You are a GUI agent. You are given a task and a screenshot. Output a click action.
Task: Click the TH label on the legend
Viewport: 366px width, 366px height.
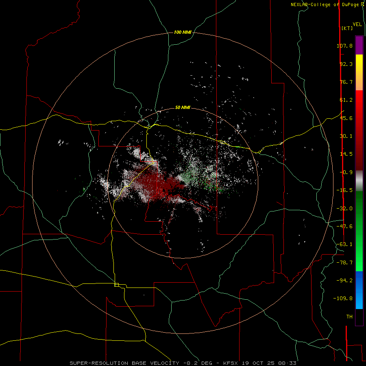(x=349, y=317)
